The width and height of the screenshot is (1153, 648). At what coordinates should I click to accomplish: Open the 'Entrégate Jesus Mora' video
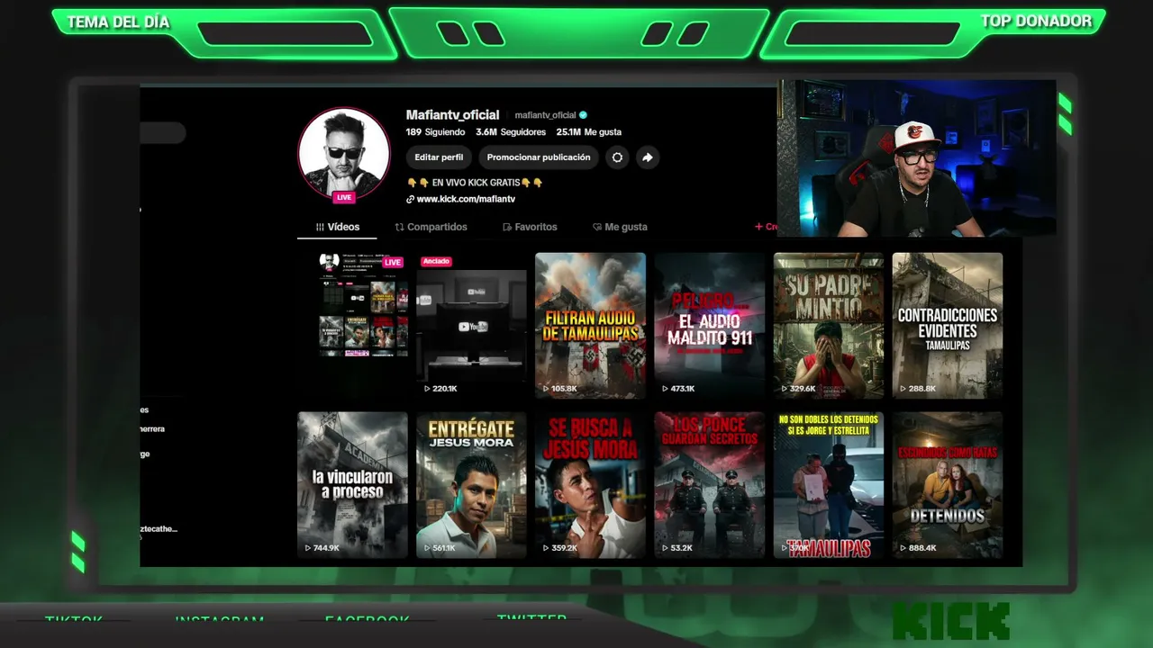(471, 485)
